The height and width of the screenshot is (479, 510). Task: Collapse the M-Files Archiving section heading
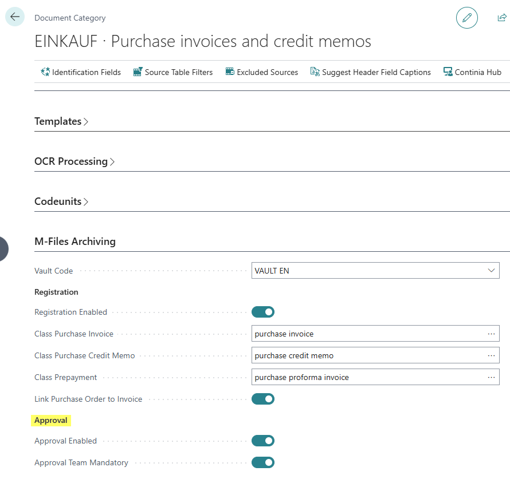point(75,242)
